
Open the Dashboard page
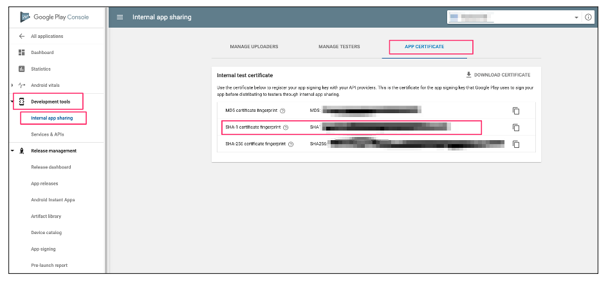[42, 53]
